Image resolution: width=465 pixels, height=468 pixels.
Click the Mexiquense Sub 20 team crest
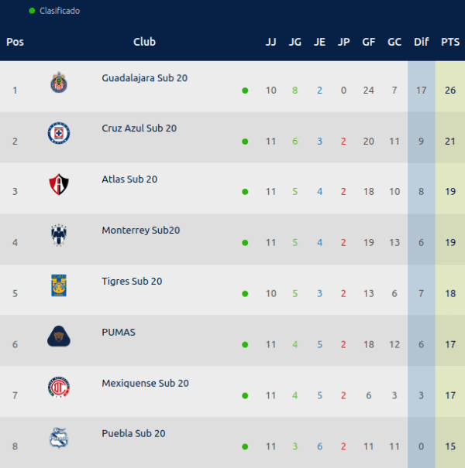point(59,388)
